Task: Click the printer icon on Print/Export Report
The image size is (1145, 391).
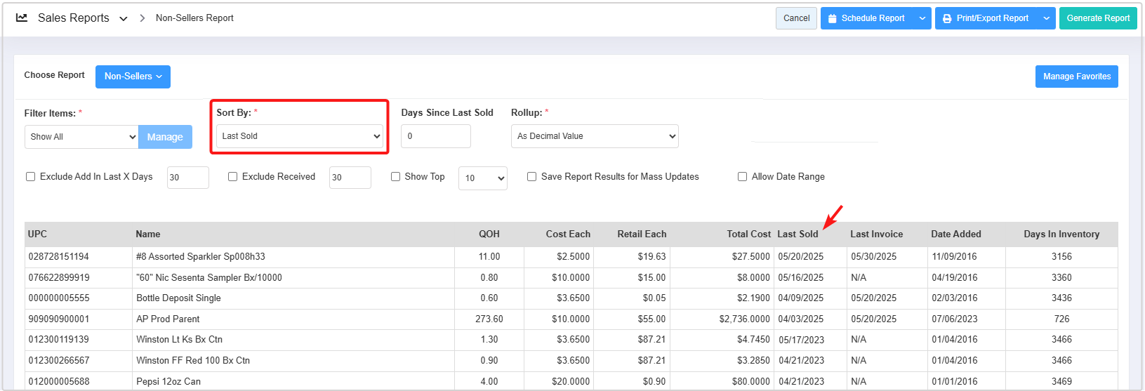Action: pos(947,18)
